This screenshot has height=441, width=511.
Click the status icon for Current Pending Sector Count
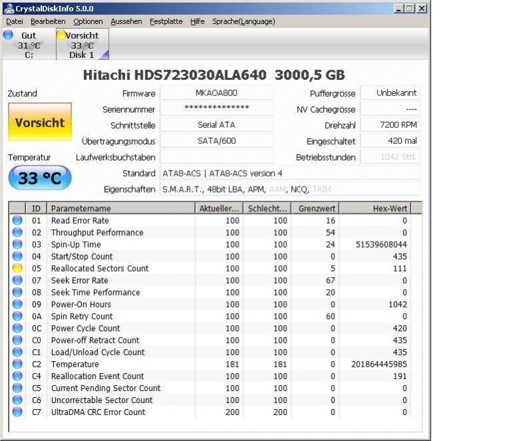[17, 388]
